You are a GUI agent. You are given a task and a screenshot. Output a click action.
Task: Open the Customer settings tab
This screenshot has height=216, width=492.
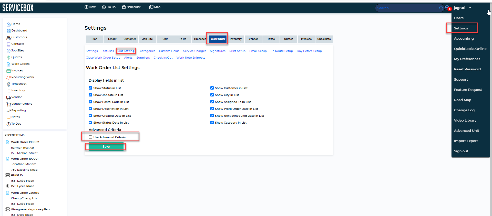coord(130,39)
